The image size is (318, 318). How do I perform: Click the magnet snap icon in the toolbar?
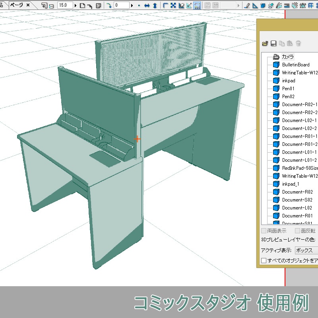(182, 5)
